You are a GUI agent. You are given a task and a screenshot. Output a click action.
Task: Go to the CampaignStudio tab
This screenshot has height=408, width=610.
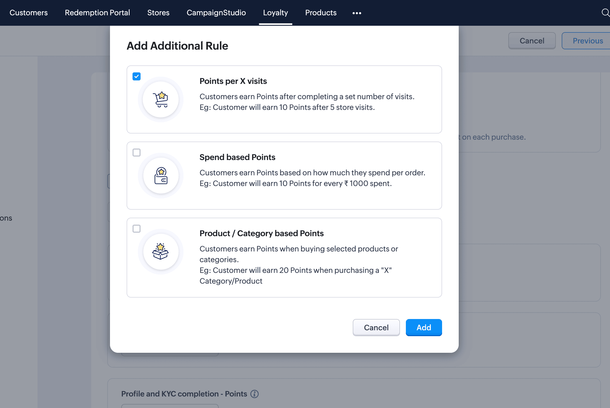coord(216,13)
